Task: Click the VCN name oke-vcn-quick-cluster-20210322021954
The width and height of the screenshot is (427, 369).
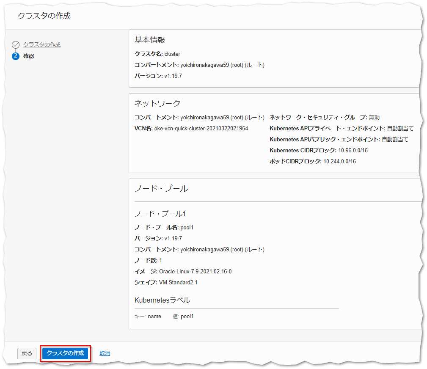Action: pyautogui.click(x=201, y=128)
